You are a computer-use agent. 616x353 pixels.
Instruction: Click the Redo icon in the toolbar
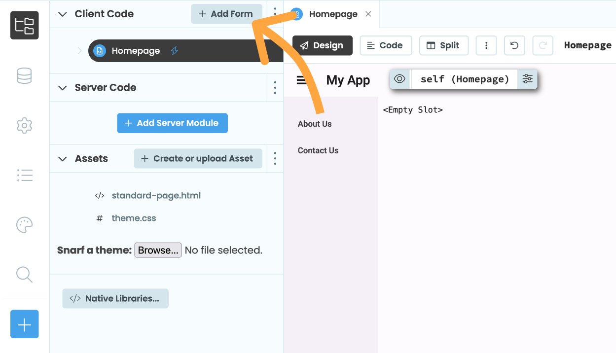pyautogui.click(x=543, y=45)
